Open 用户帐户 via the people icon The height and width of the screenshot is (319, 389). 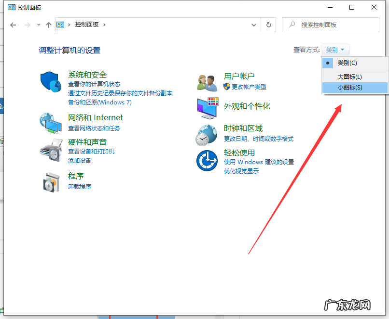[x=207, y=82]
